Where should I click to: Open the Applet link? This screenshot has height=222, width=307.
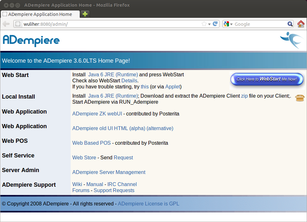pos(173,87)
